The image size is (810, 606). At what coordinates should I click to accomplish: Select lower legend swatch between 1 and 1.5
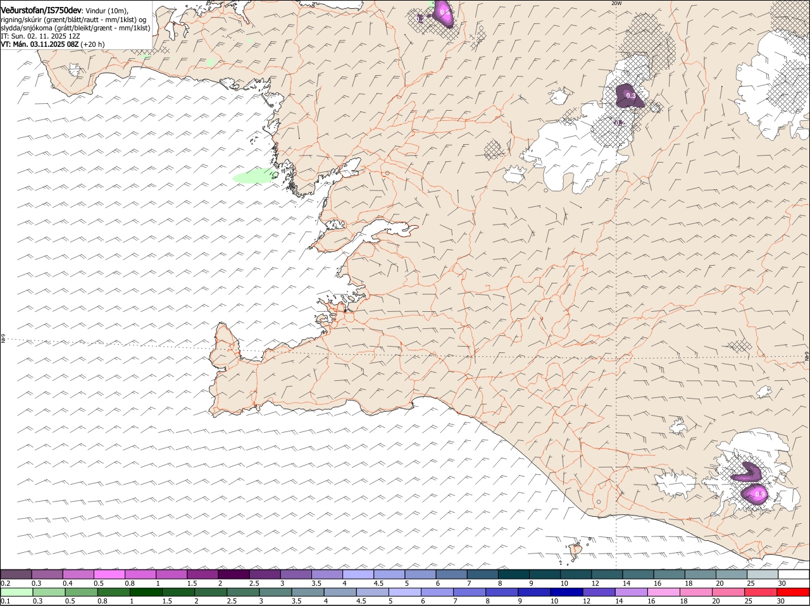click(x=146, y=592)
